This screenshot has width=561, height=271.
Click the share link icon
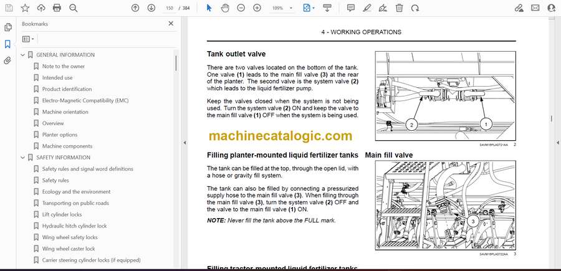tap(519, 8)
